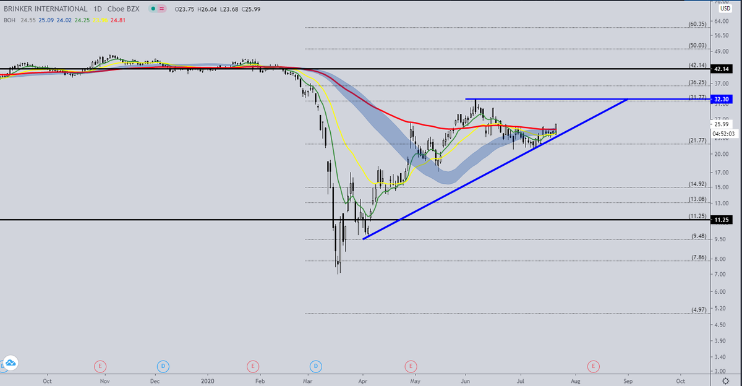Click earnings E marker near August
The height and width of the screenshot is (386, 742).
(x=593, y=366)
